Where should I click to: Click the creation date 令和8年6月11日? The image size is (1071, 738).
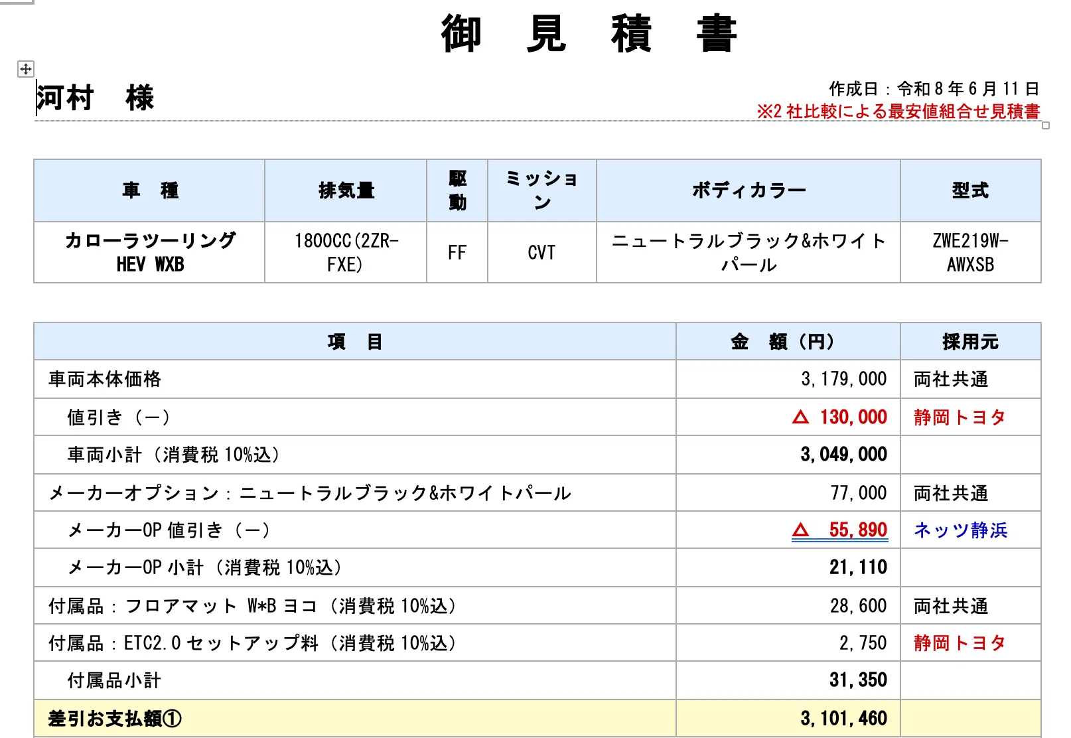(968, 88)
